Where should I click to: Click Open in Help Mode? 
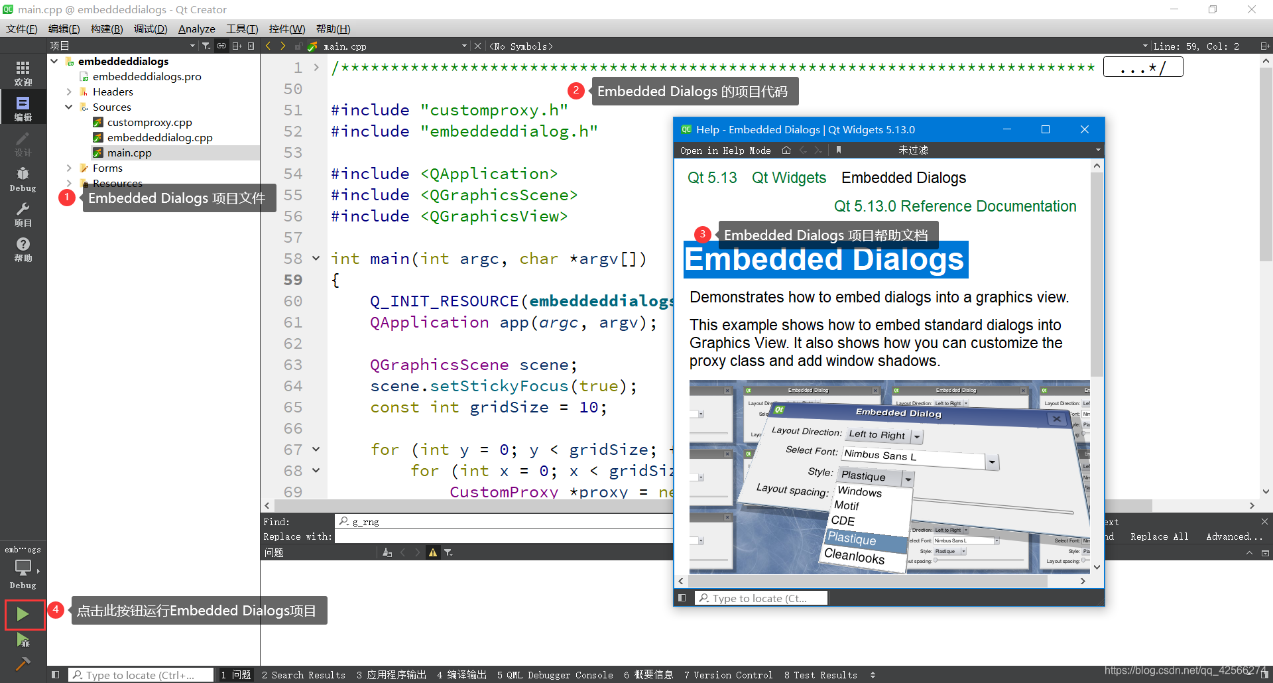pyautogui.click(x=725, y=151)
